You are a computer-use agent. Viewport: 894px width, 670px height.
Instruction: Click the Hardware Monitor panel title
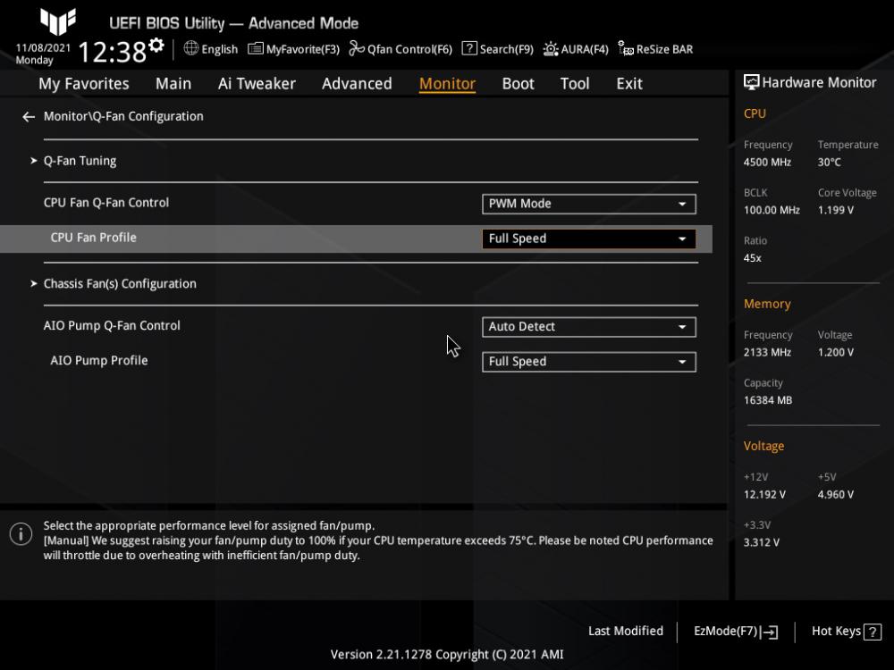(819, 82)
